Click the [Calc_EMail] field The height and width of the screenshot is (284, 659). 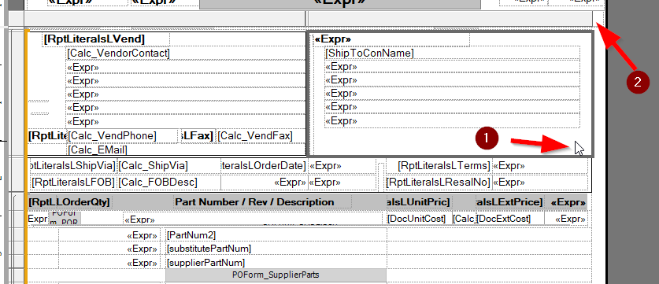pos(186,149)
